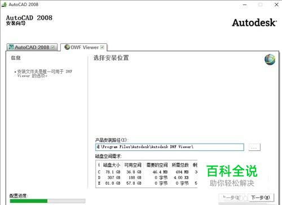Go back to previous step (上一步)
Screen dimensions: 282x205
click(x=232, y=198)
